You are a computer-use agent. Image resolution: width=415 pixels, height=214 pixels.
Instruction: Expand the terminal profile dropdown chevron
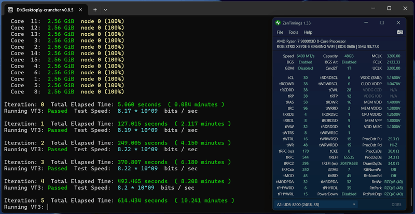pyautogui.click(x=106, y=9)
